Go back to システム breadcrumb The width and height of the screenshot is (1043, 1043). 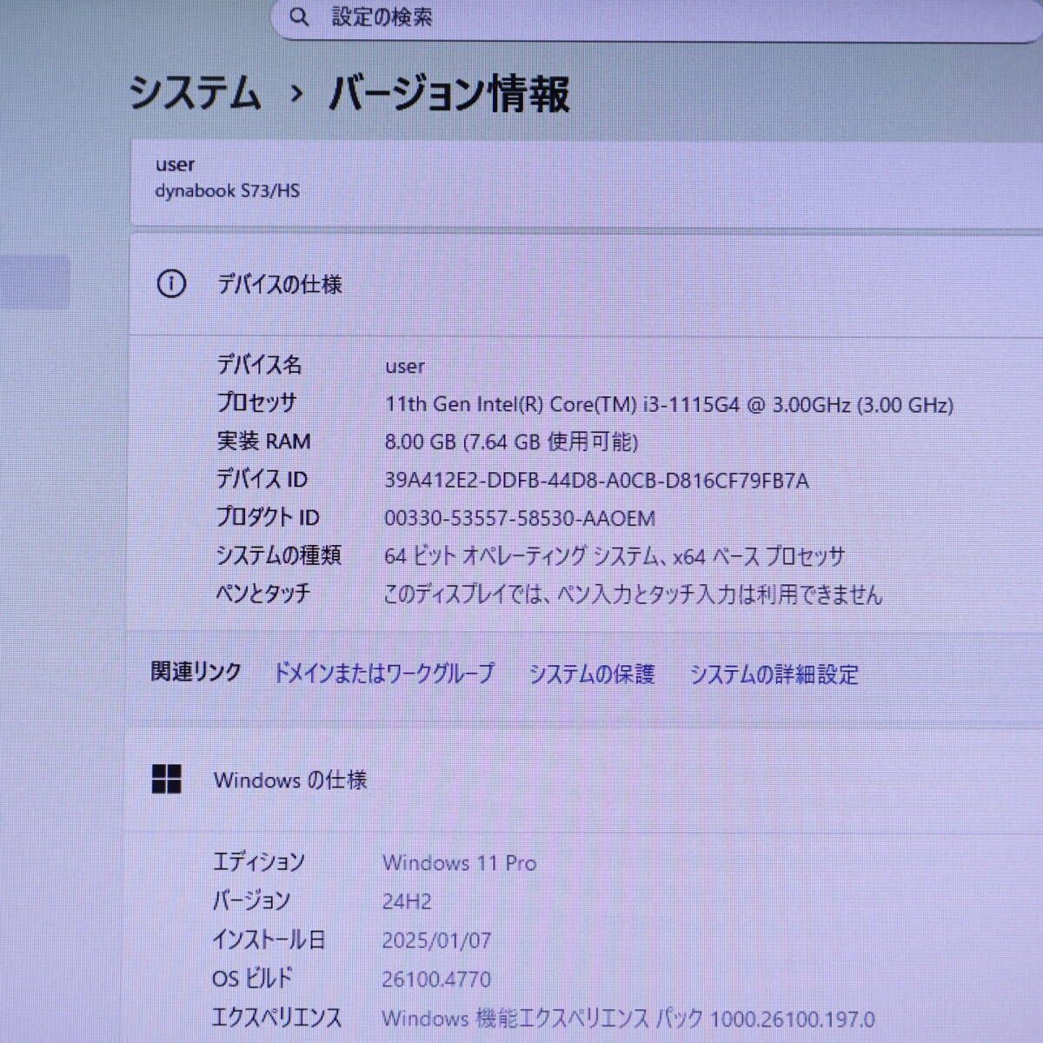tap(196, 93)
